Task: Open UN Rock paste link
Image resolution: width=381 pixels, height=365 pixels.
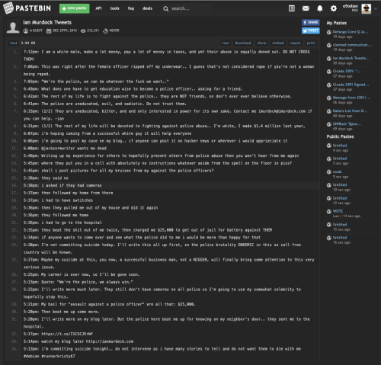Action: tap(347, 124)
